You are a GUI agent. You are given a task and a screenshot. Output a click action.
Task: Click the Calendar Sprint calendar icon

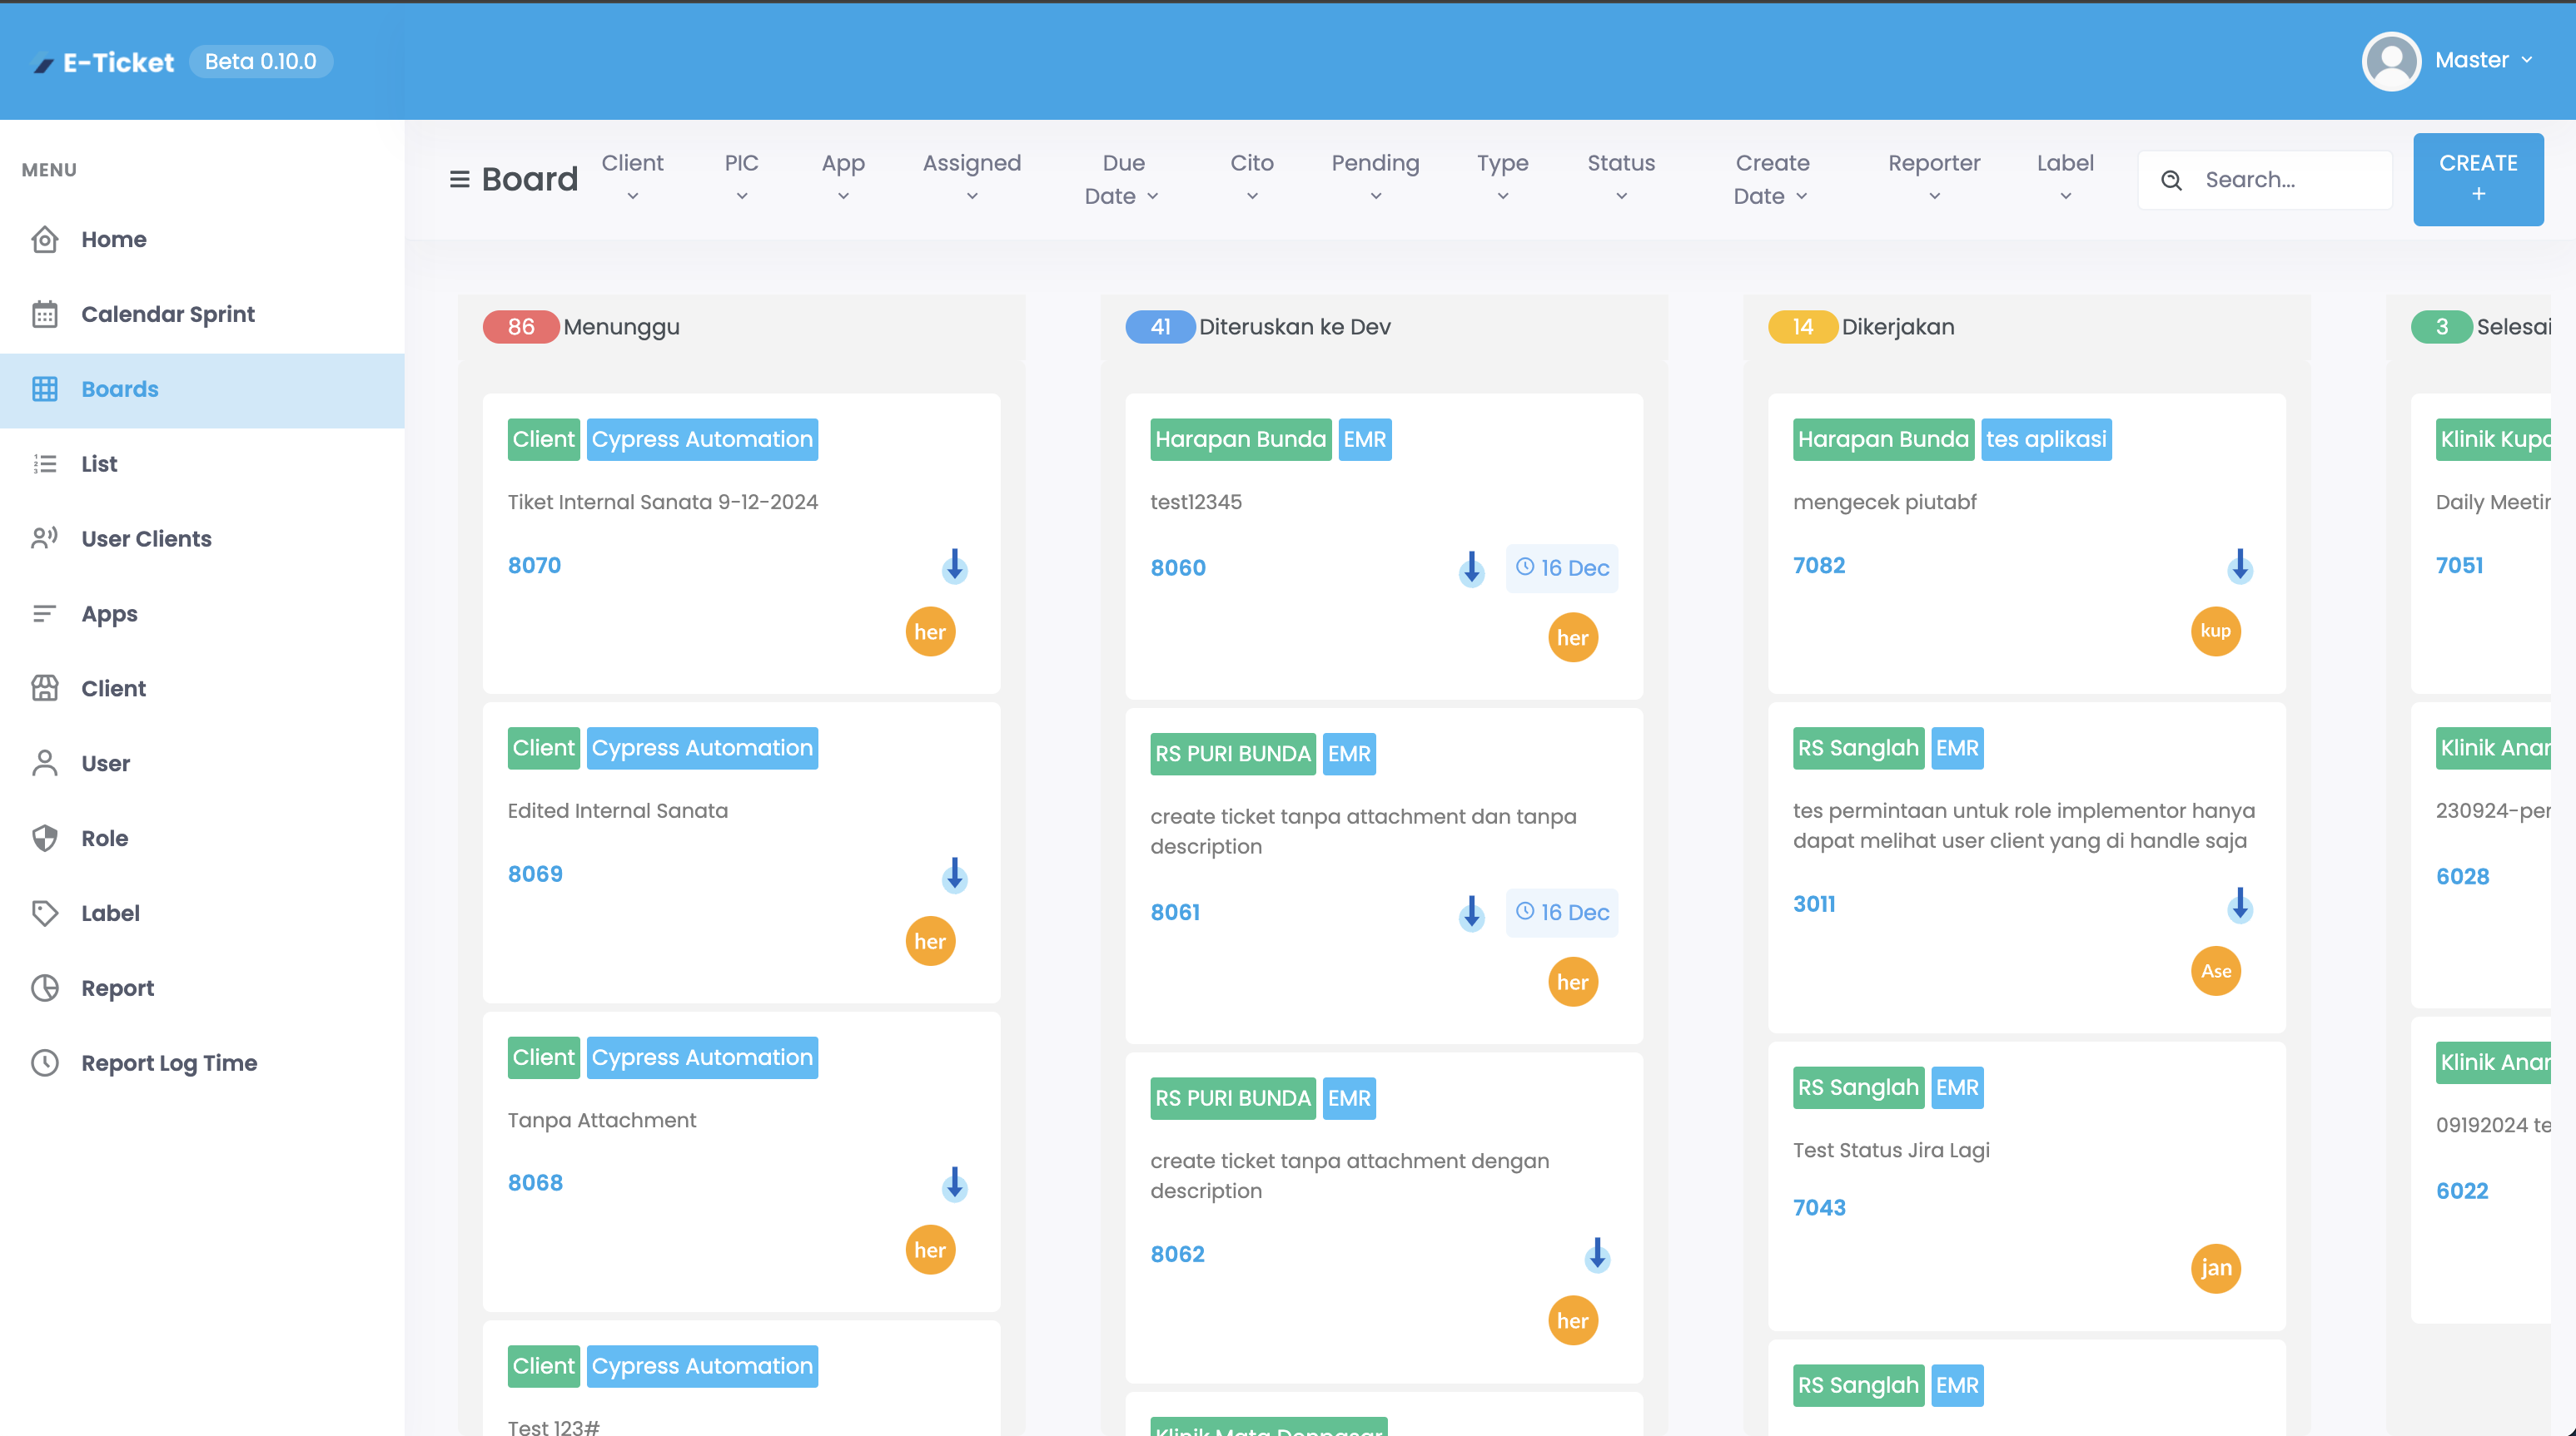pyautogui.click(x=44, y=314)
